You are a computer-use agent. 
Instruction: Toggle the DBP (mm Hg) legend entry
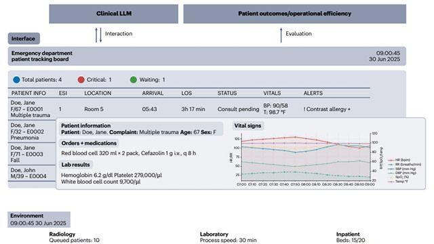(x=402, y=173)
